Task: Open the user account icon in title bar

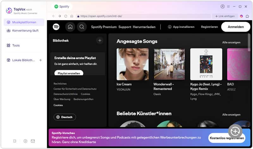Action: 223,6
